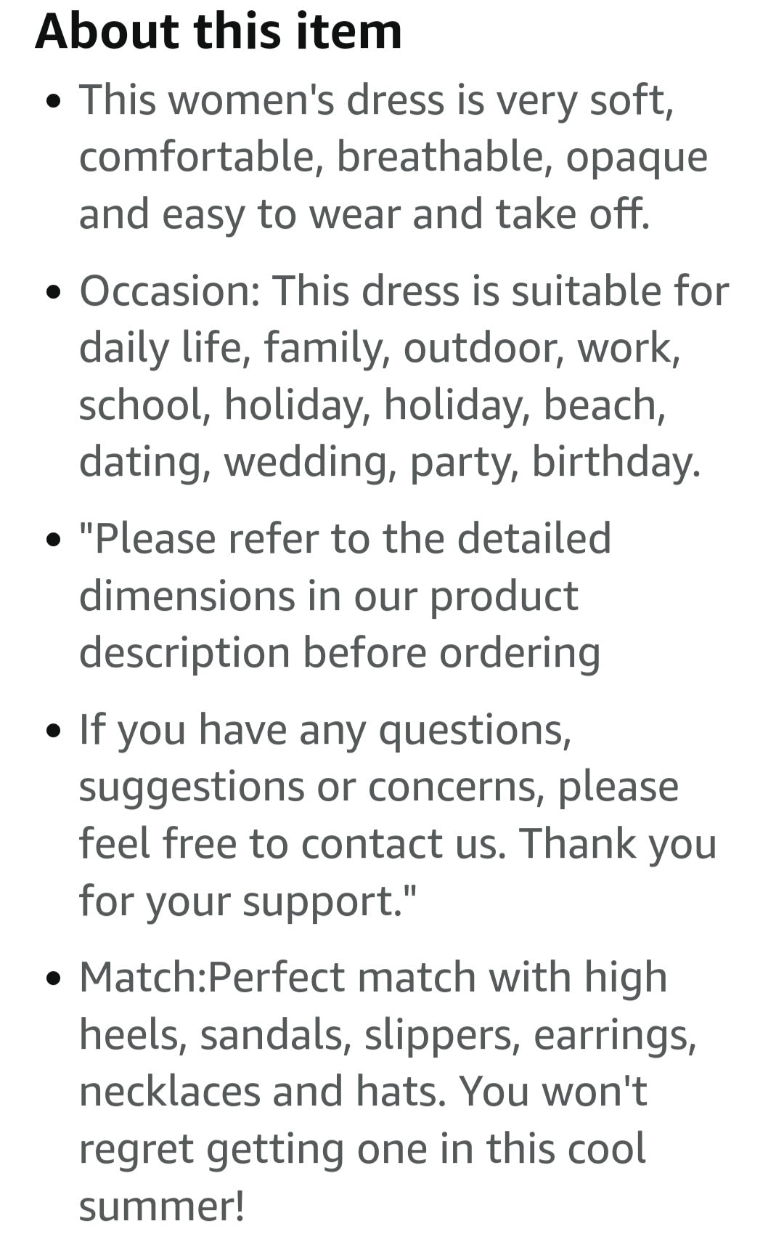The image size is (784, 1258).
Task: Select the "Match:Perfect" label text
Action: pyautogui.click(x=212, y=978)
